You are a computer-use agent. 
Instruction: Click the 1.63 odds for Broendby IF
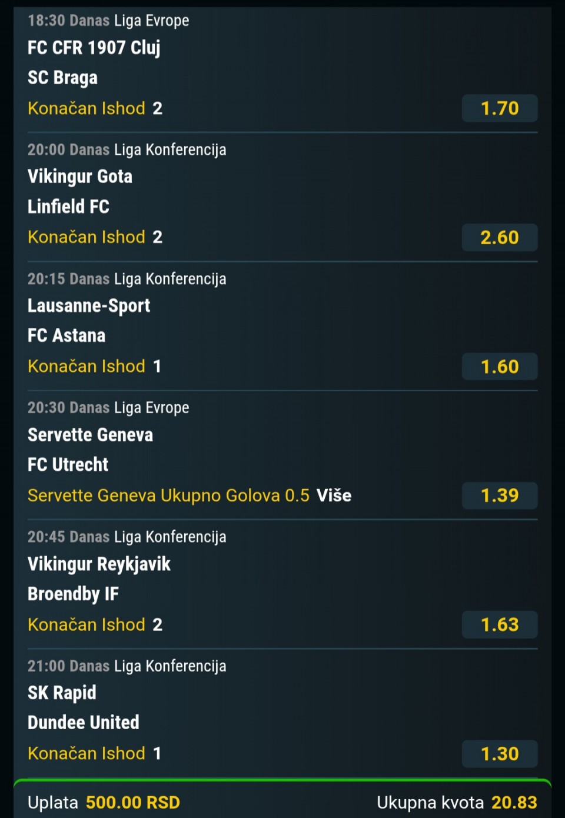[x=500, y=624]
